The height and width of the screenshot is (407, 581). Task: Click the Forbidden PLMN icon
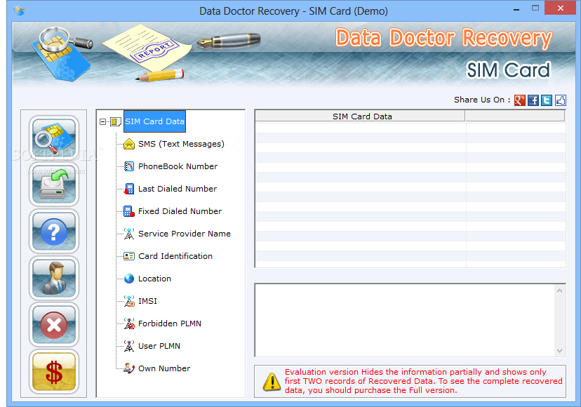point(129,323)
